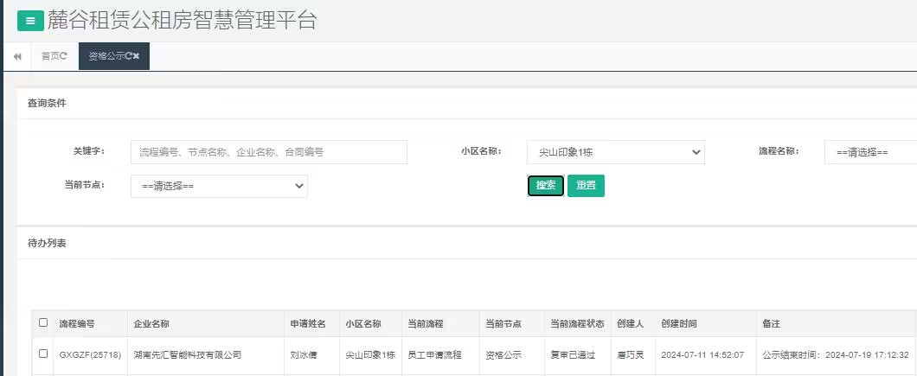Click the double-arrow tabs scroll-left icon
Image resolution: width=917 pixels, height=376 pixels.
[16, 56]
